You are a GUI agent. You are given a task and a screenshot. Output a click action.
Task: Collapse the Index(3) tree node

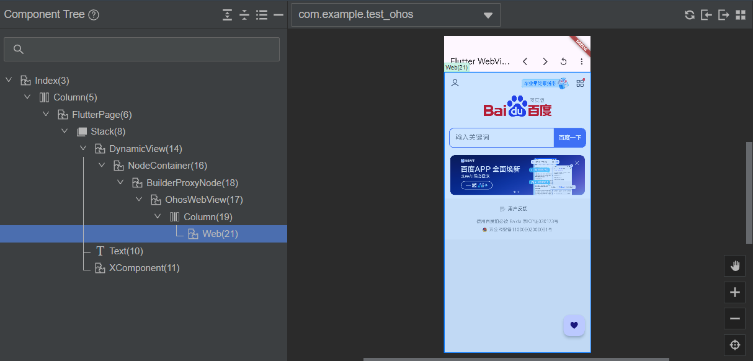(x=9, y=80)
